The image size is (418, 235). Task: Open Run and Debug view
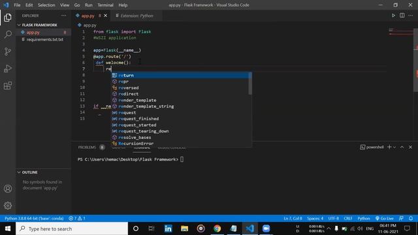point(8,69)
